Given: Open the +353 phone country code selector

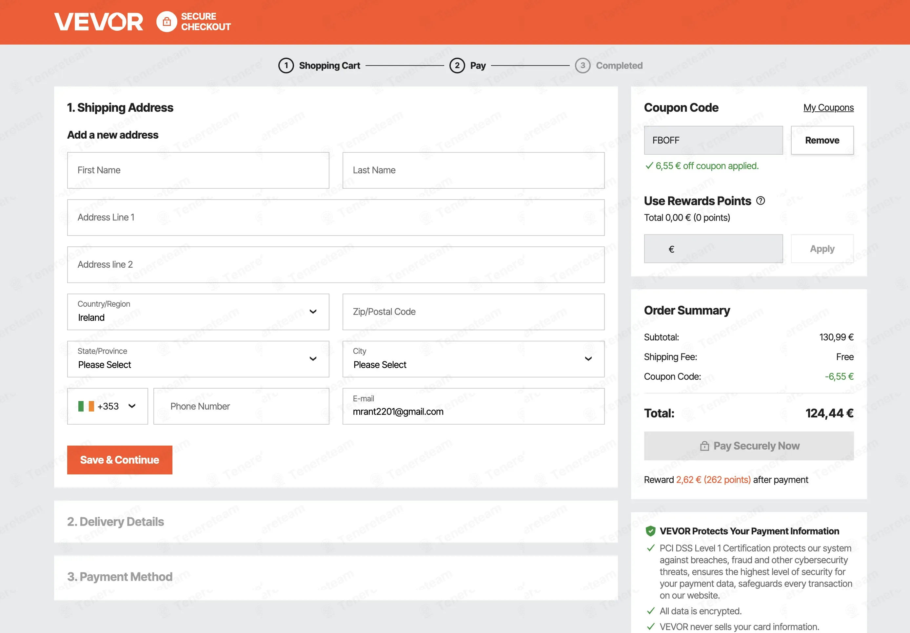Looking at the screenshot, I should pos(108,406).
